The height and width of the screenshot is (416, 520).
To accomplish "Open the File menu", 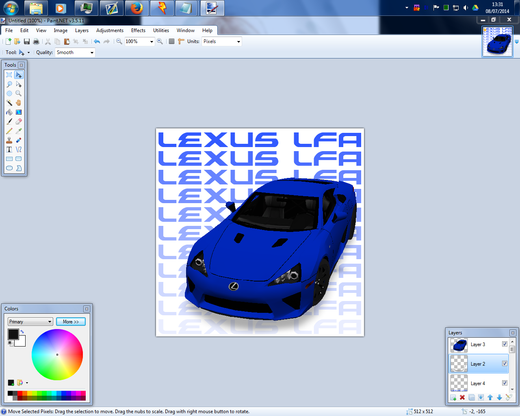I will [x=9, y=30].
